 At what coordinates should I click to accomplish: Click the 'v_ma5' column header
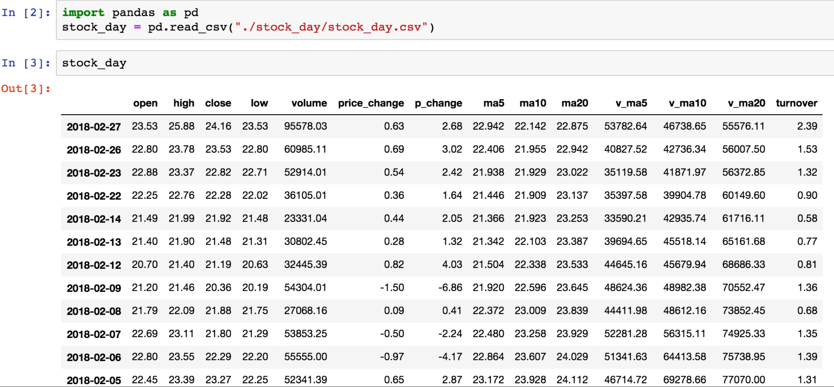(631, 103)
